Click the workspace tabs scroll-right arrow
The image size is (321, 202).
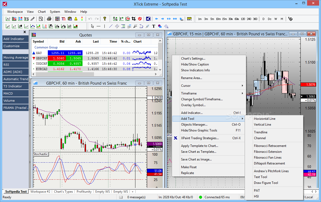click(316, 192)
